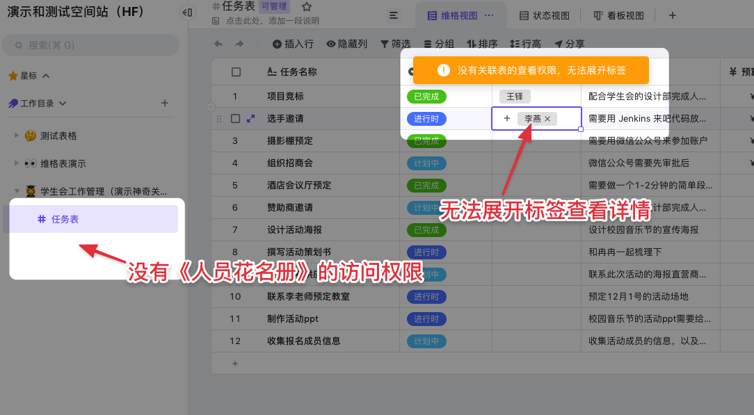This screenshot has height=415, width=754.
Task: Check the checkbox on 选手邀请 row
Action: pyautogui.click(x=236, y=119)
